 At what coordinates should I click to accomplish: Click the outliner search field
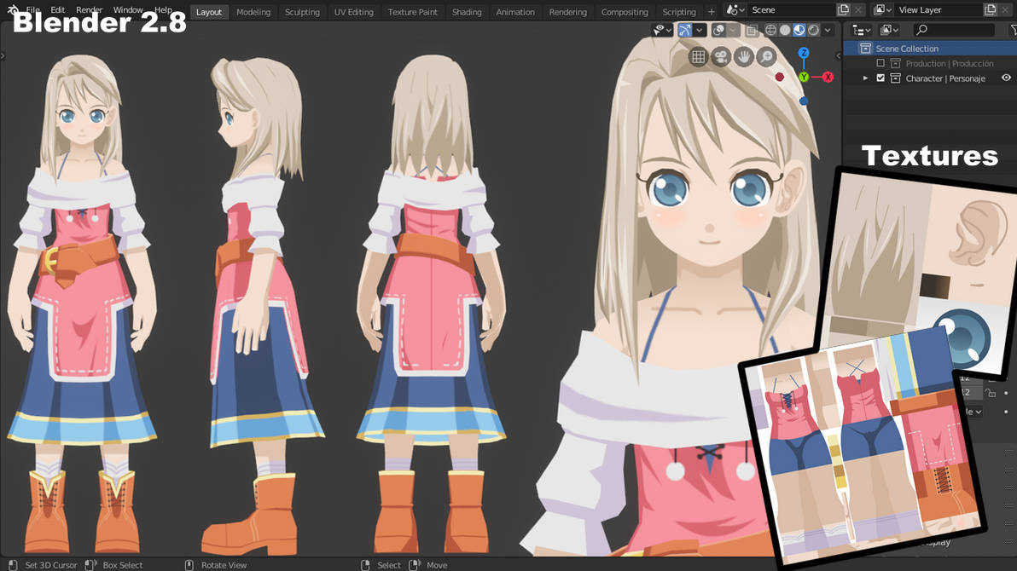tap(953, 30)
